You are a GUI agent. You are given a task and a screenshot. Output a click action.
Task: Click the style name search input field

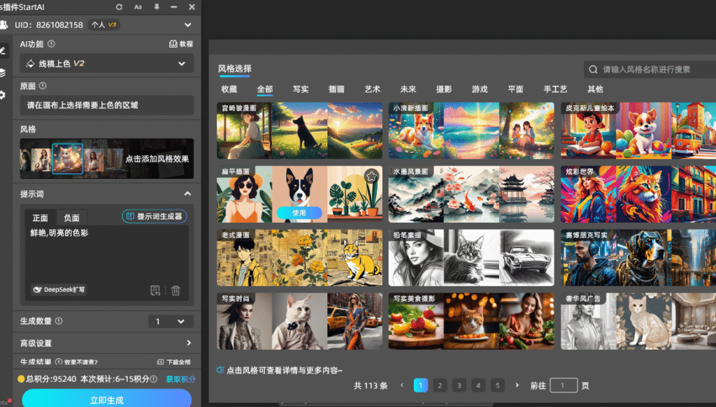click(x=654, y=69)
